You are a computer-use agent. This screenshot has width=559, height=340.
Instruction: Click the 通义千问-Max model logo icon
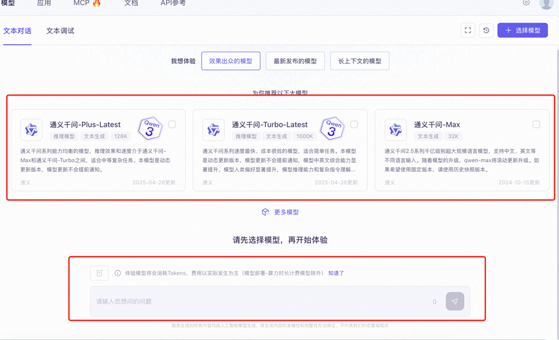tap(396, 129)
